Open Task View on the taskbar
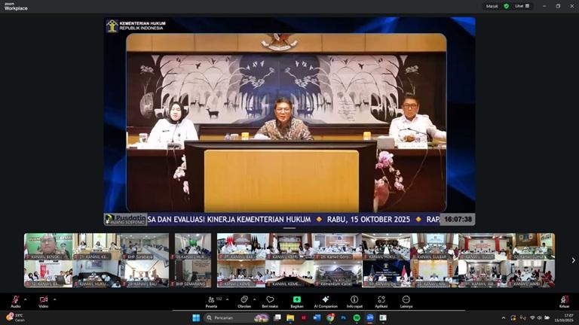Screen dimensions: 579x325 coord(277,317)
